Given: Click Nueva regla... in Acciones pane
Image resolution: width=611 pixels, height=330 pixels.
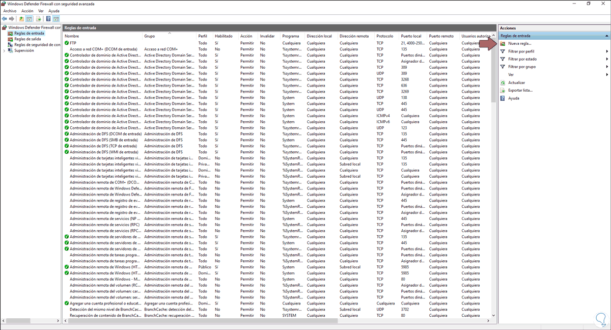Looking at the screenshot, I should (x=519, y=44).
